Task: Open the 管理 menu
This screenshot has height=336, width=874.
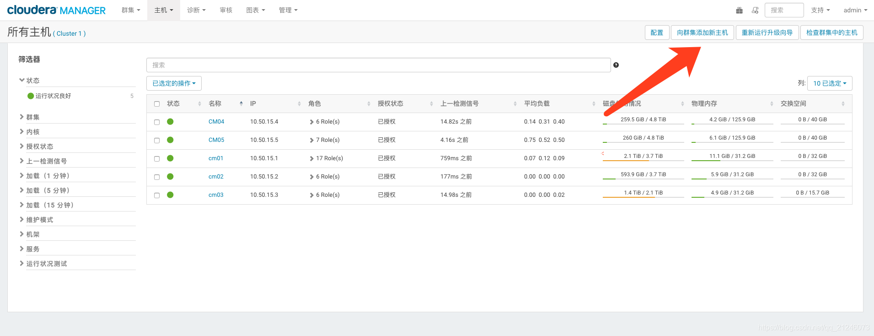Action: click(288, 10)
